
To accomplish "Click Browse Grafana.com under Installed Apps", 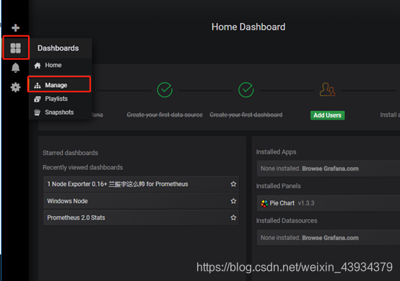I will 331,169.
